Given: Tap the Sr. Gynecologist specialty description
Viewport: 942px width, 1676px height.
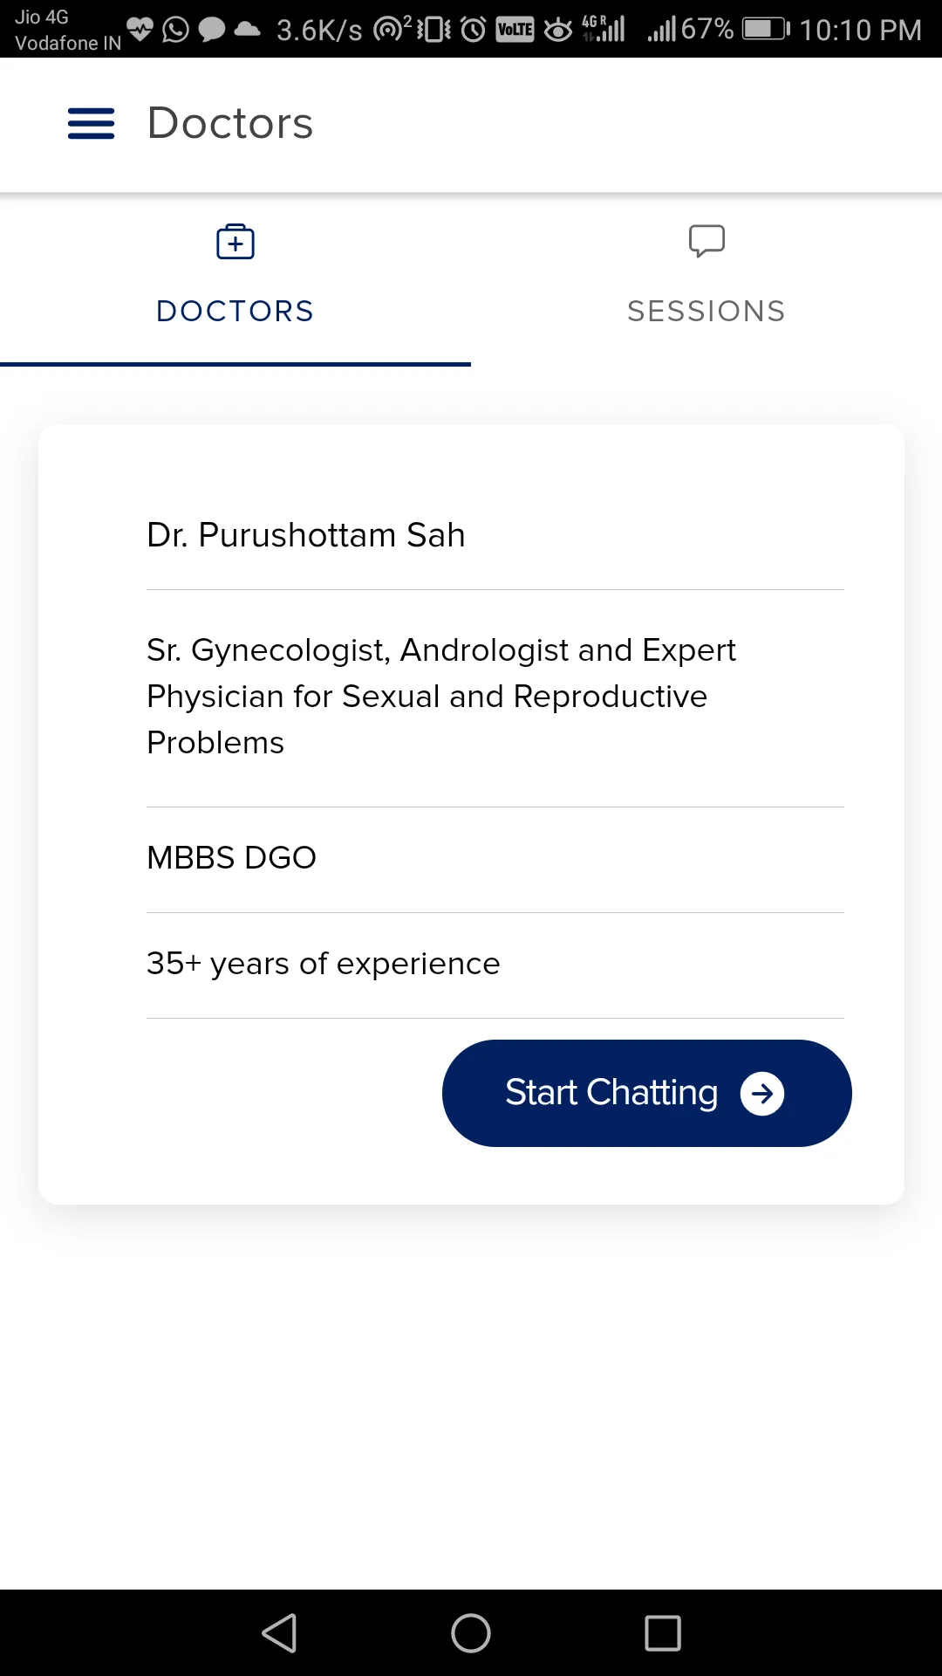Looking at the screenshot, I should [441, 697].
